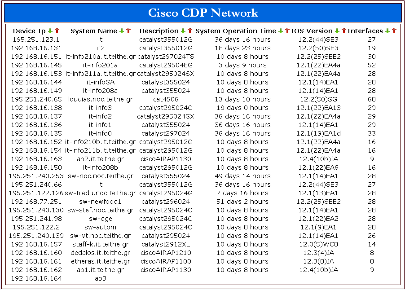Select description cat4506
The width and height of the screenshot is (405, 290).
click(x=166, y=99)
